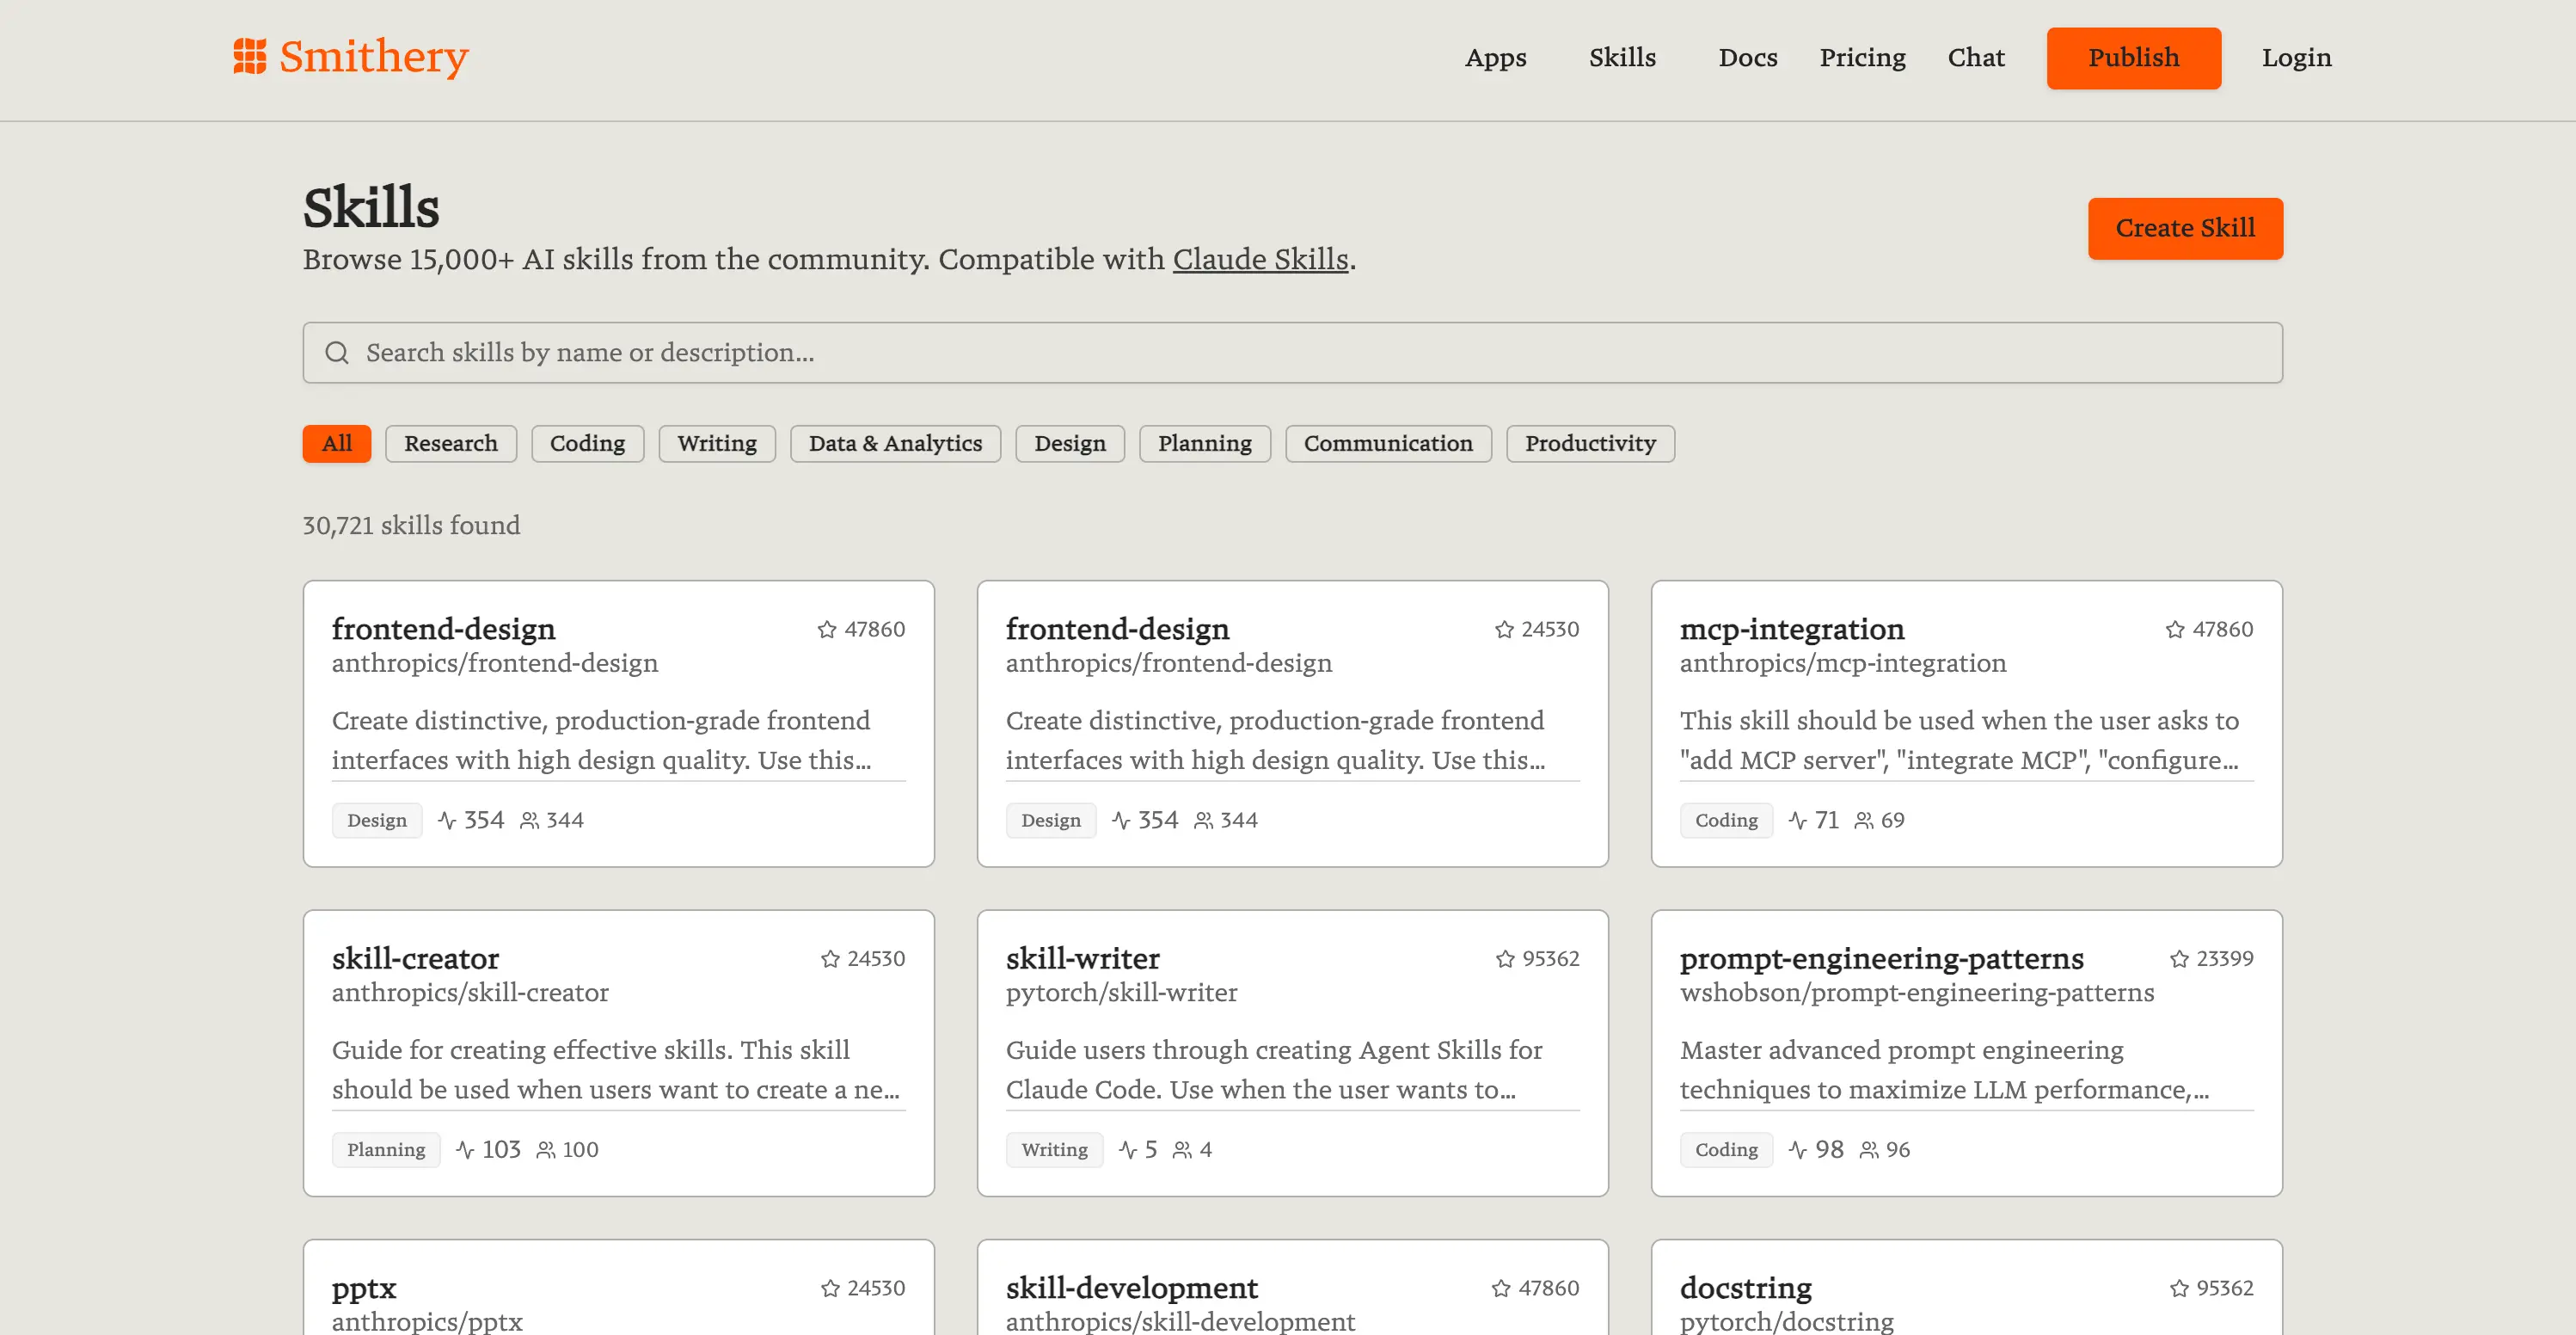Go to Docs in the header
This screenshot has height=1335, width=2576.
1747,58
